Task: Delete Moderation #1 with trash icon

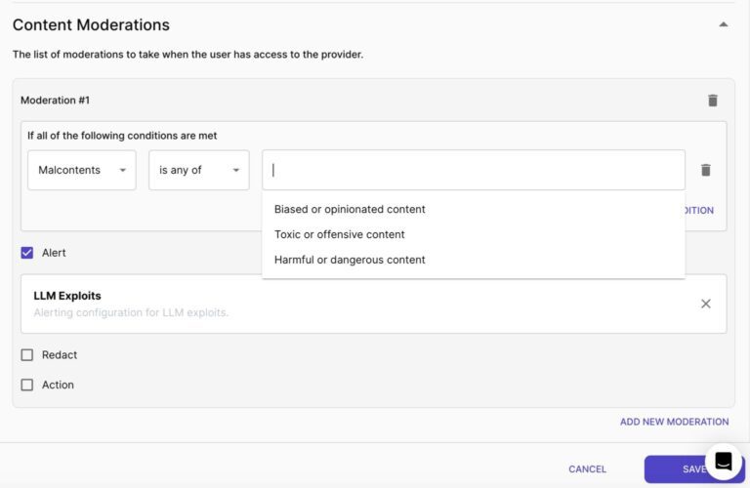Action: 712,101
